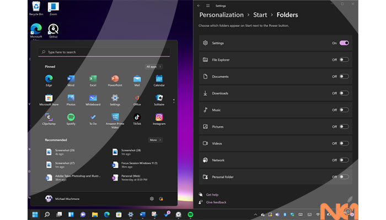Open Microsoft Store pinned app

click(49, 100)
